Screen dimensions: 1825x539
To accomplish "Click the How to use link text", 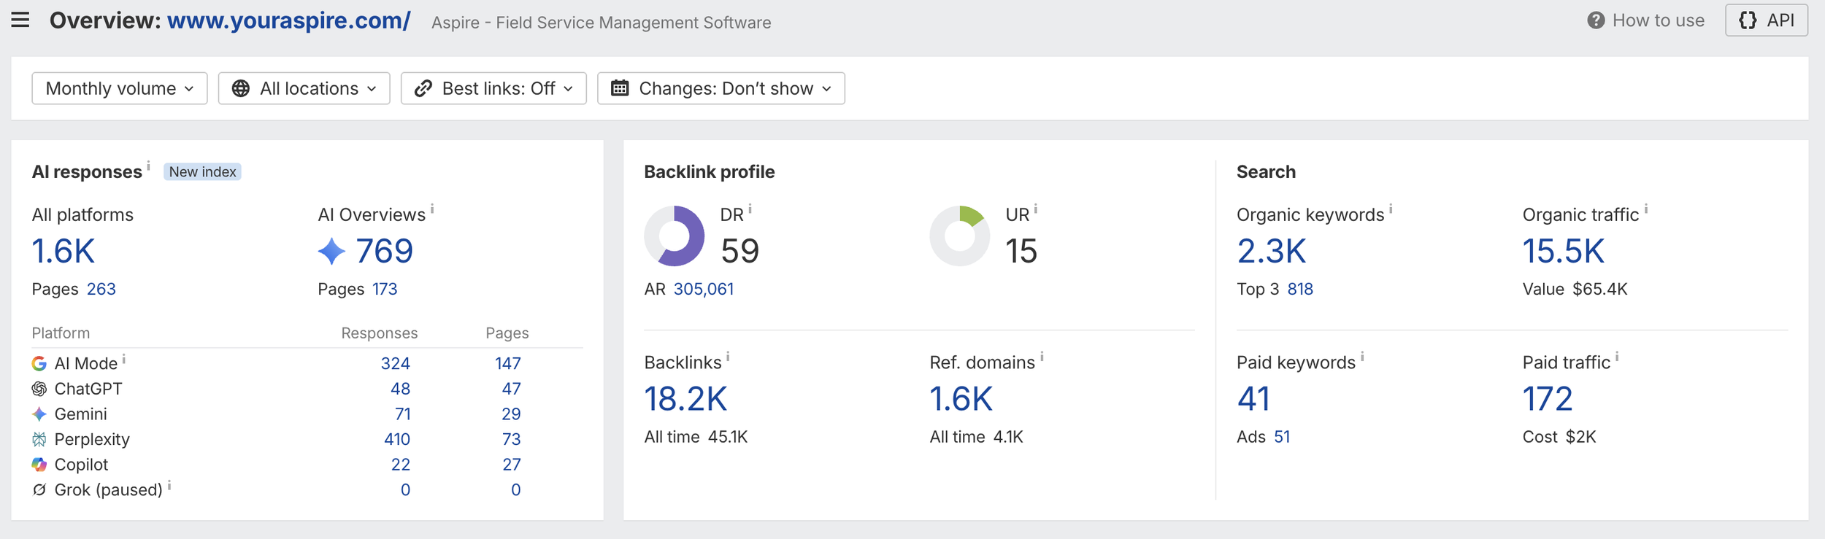I will pos(1658,20).
